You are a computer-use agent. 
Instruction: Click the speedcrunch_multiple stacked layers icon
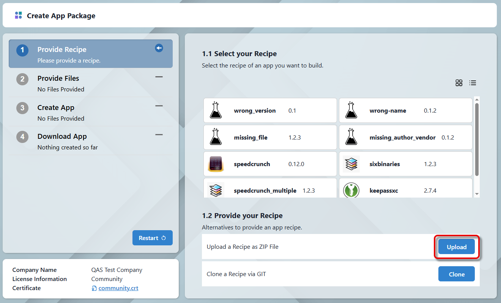216,190
